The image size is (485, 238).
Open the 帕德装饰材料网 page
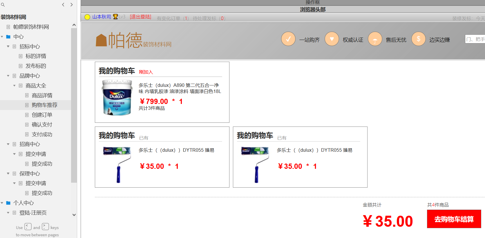tap(31, 27)
